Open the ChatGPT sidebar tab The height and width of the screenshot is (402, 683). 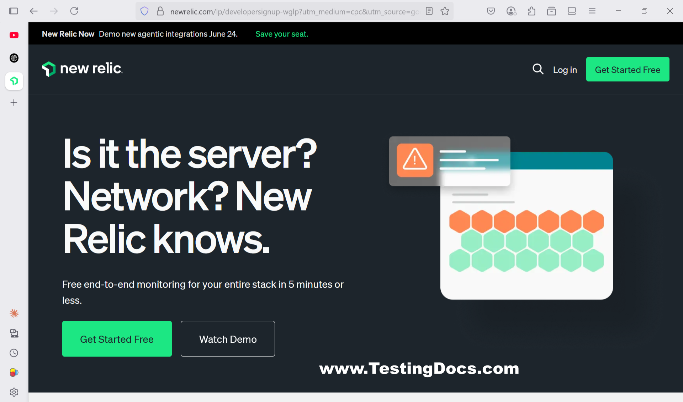point(14,58)
